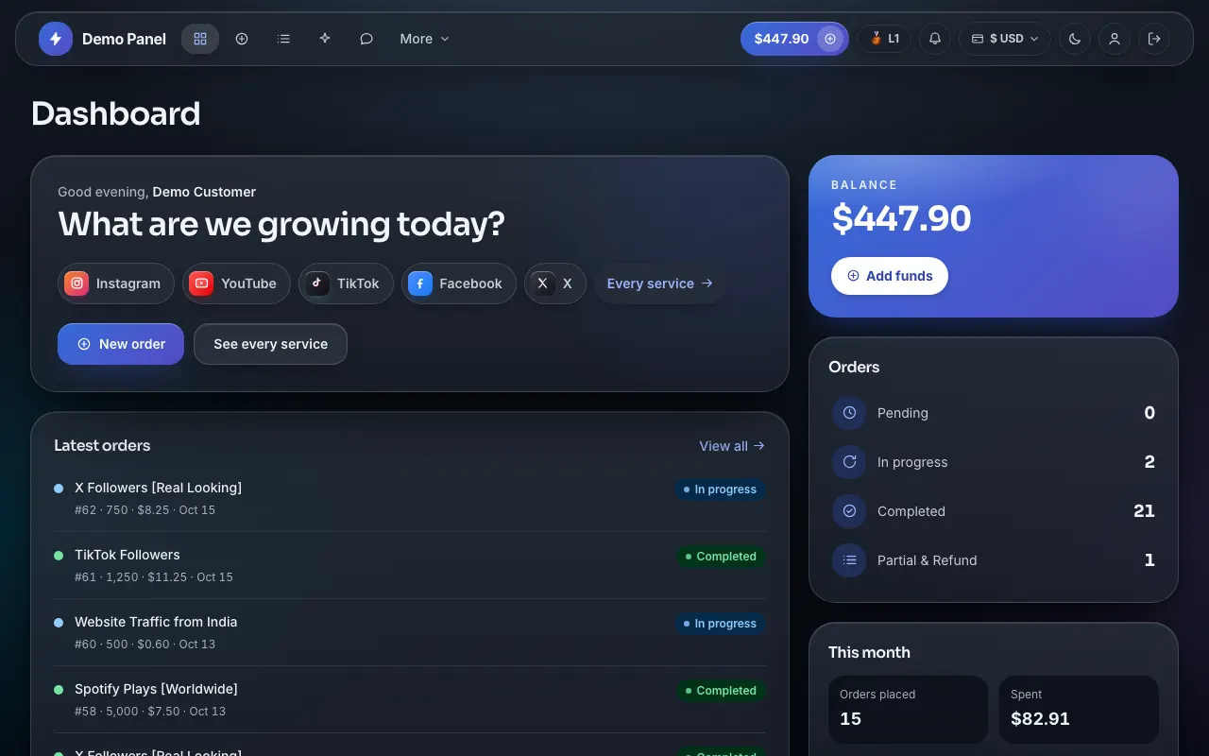Click the YouTube logo icon
Image resolution: width=1209 pixels, height=756 pixels.
click(x=201, y=283)
